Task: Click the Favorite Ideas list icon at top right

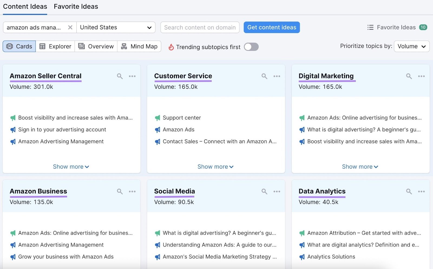Action: click(x=370, y=27)
